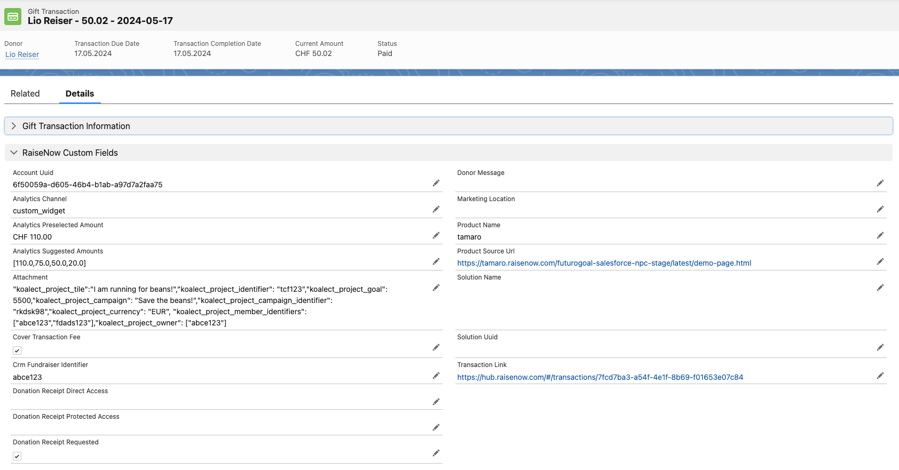Toggle the Donation Receipt Requested checkbox
899x470 pixels.
(17, 456)
